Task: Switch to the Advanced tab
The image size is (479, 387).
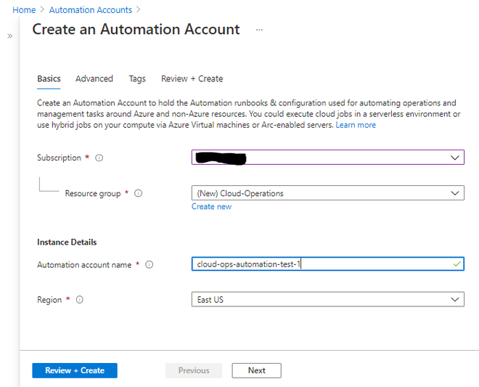Action: (94, 78)
